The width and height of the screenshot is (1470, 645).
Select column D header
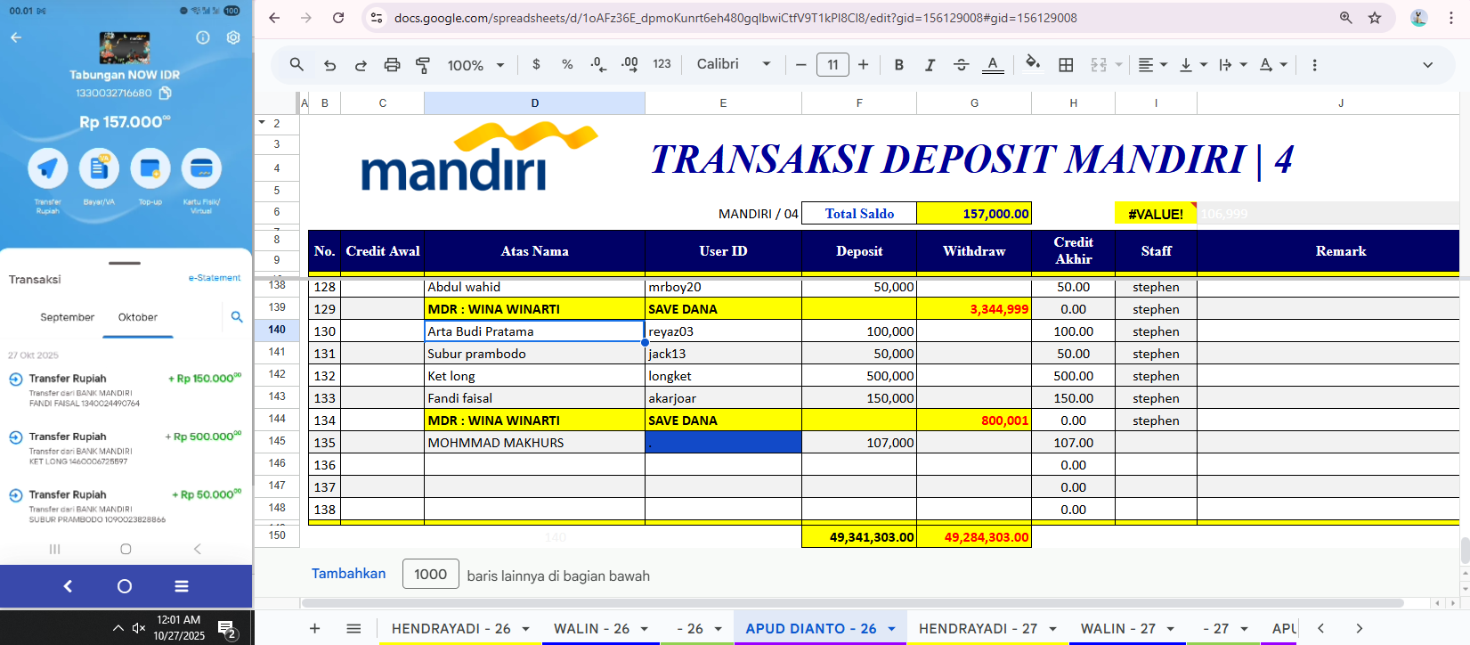click(x=534, y=103)
